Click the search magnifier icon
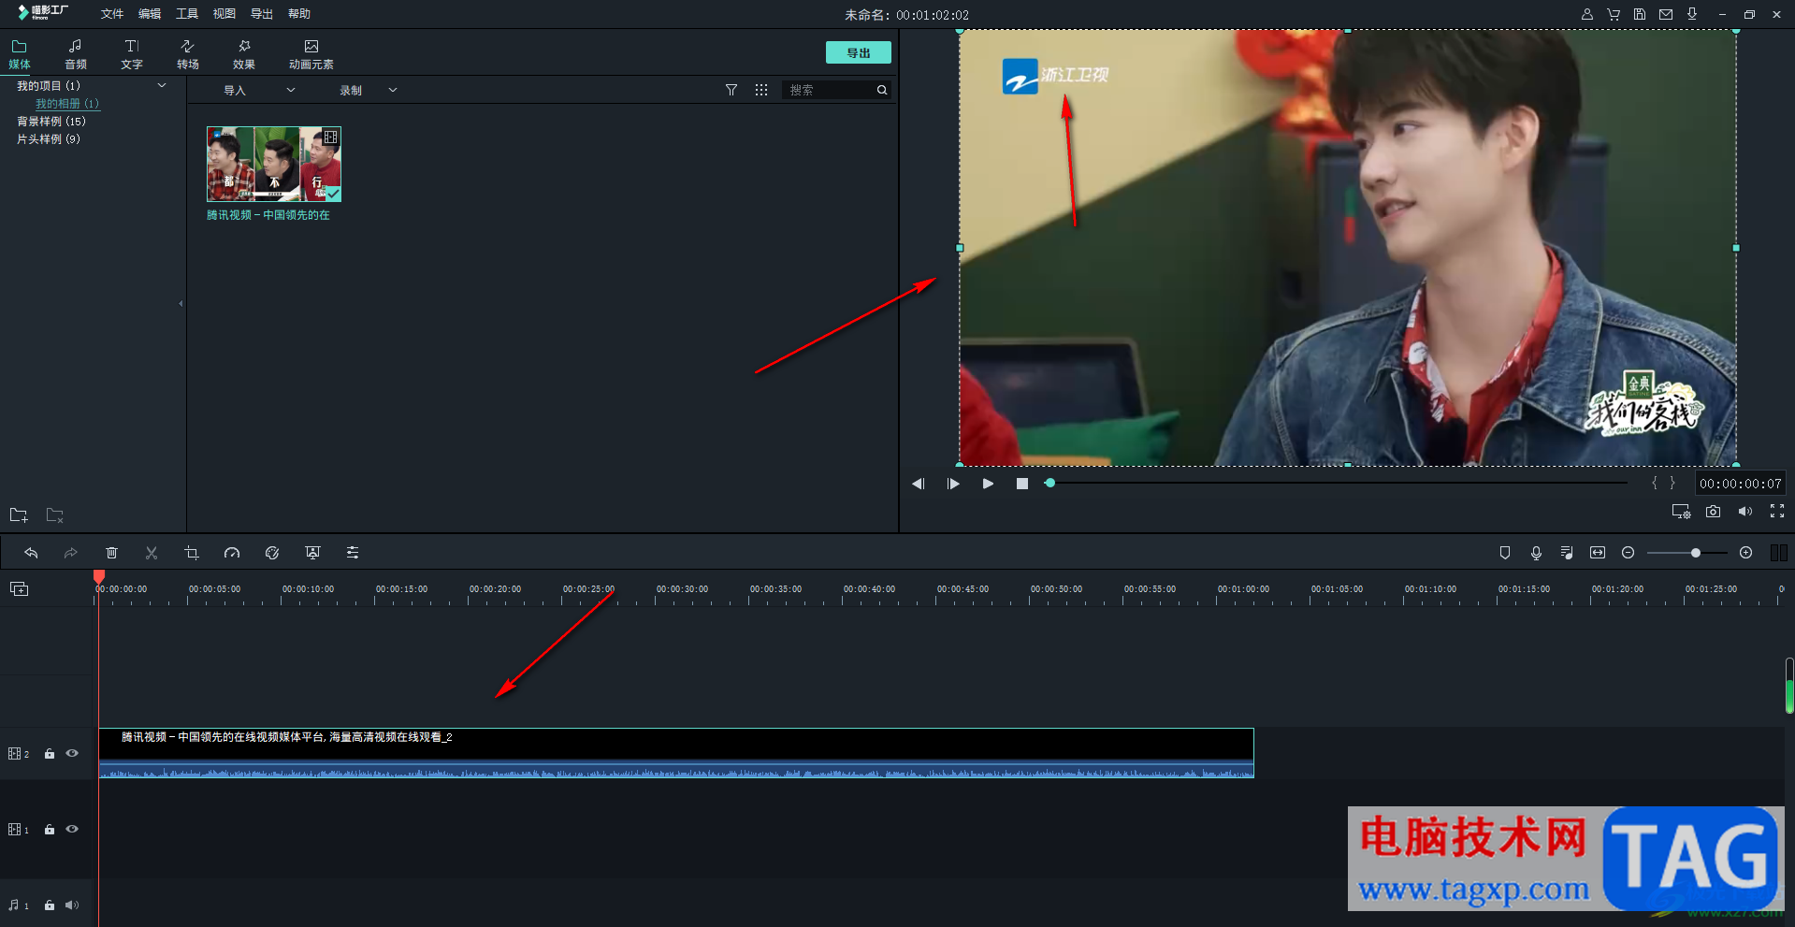 [882, 90]
